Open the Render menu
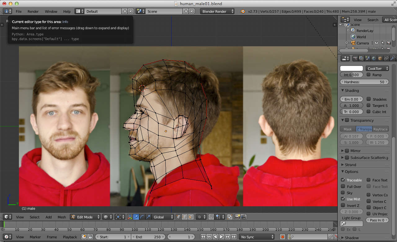This screenshot has width=397, height=242. [33, 11]
